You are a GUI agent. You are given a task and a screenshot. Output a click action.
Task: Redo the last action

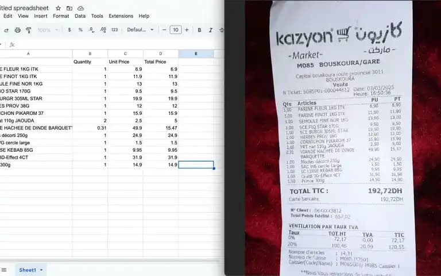coord(6,30)
